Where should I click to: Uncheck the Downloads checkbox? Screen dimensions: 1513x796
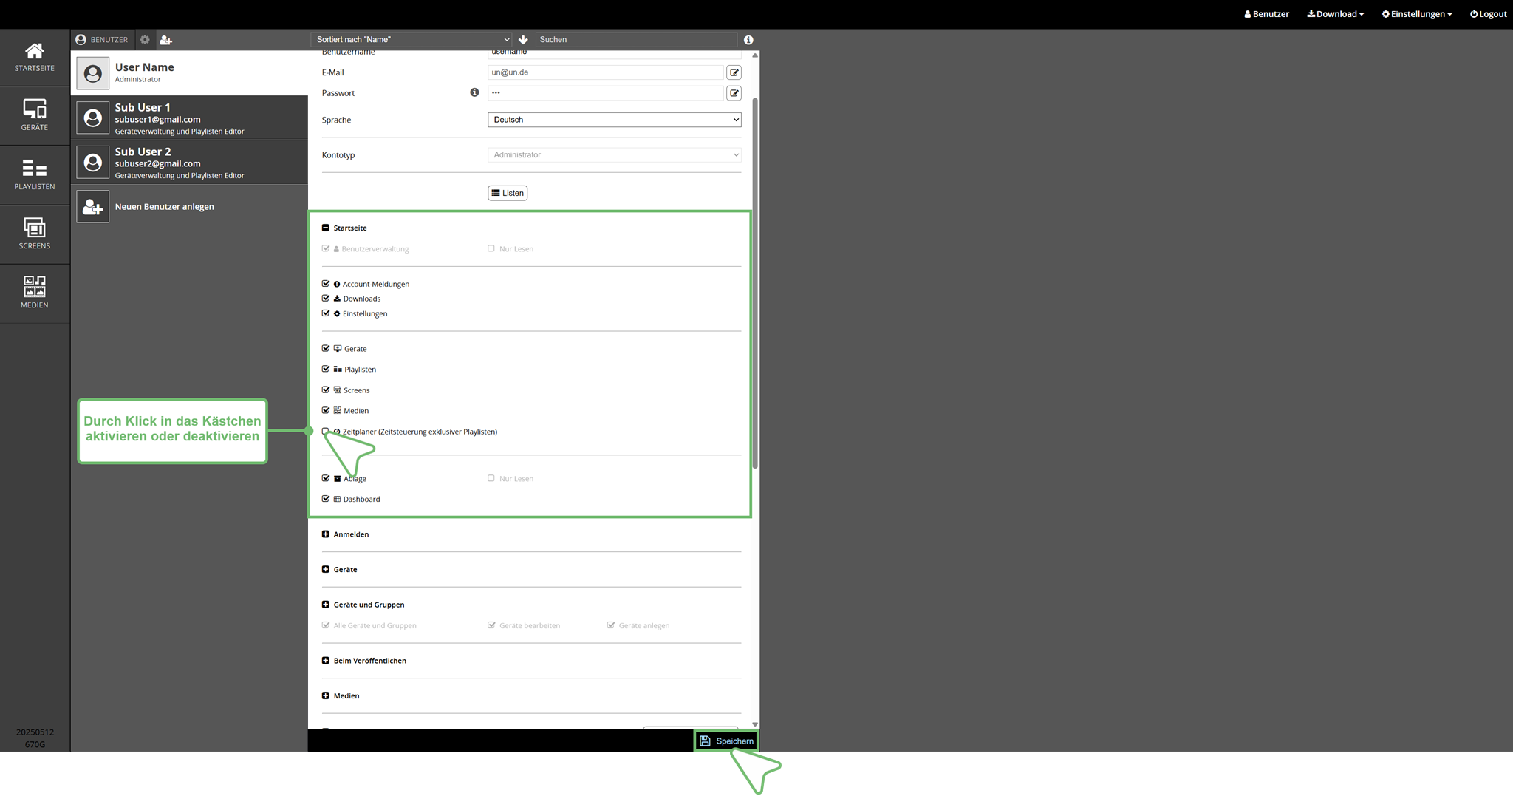[326, 299]
